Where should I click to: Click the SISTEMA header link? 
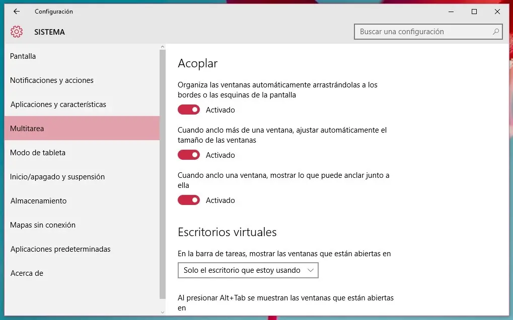(x=49, y=32)
